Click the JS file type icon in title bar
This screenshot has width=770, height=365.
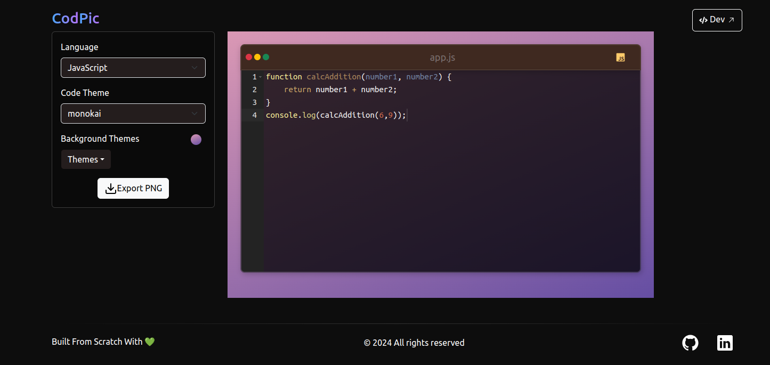tap(620, 58)
